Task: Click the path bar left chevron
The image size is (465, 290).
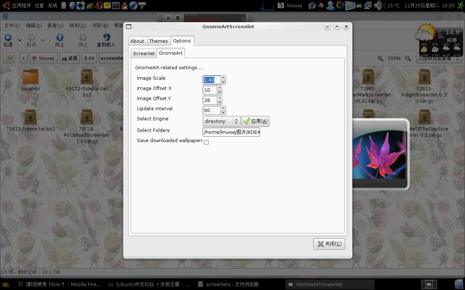Action: click(24, 58)
